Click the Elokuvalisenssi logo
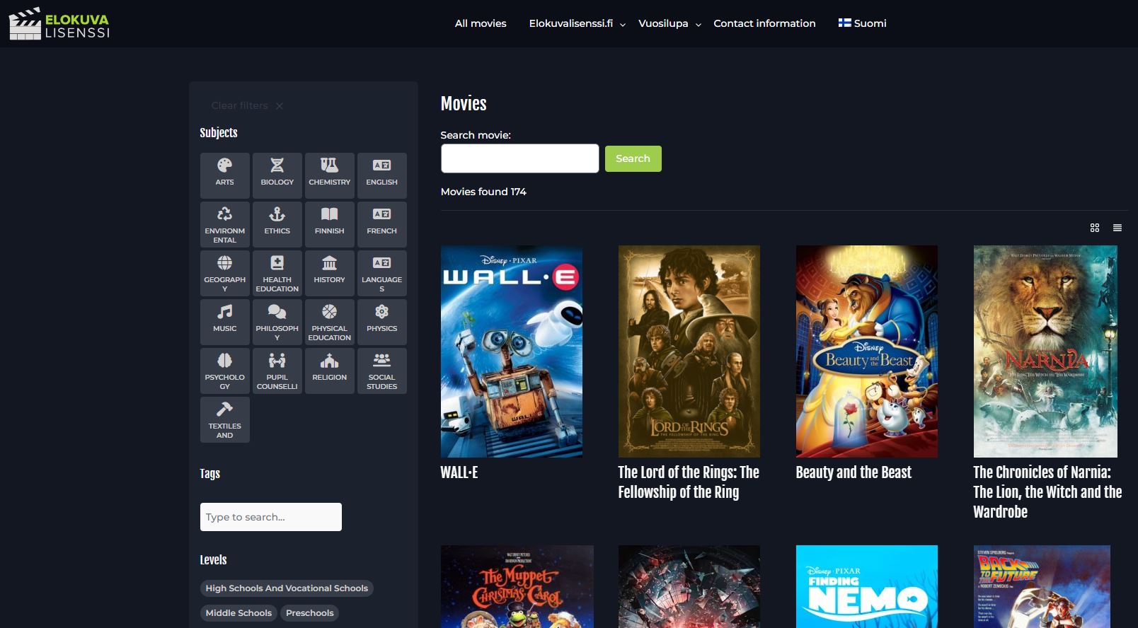This screenshot has width=1138, height=628. click(59, 23)
